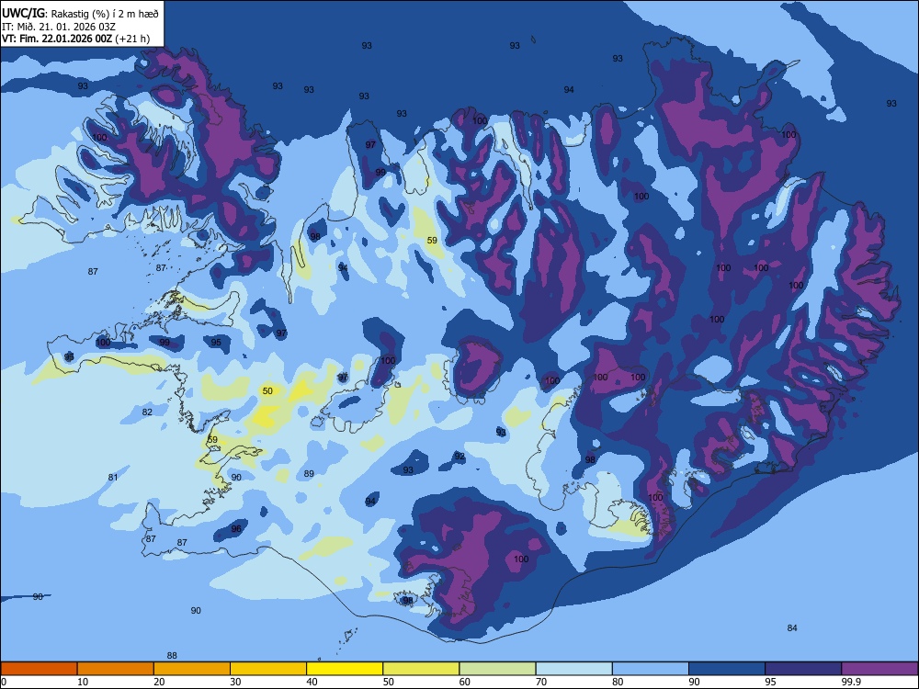Click the '82' humidity value on the map
The image size is (919, 689).
[x=147, y=412]
